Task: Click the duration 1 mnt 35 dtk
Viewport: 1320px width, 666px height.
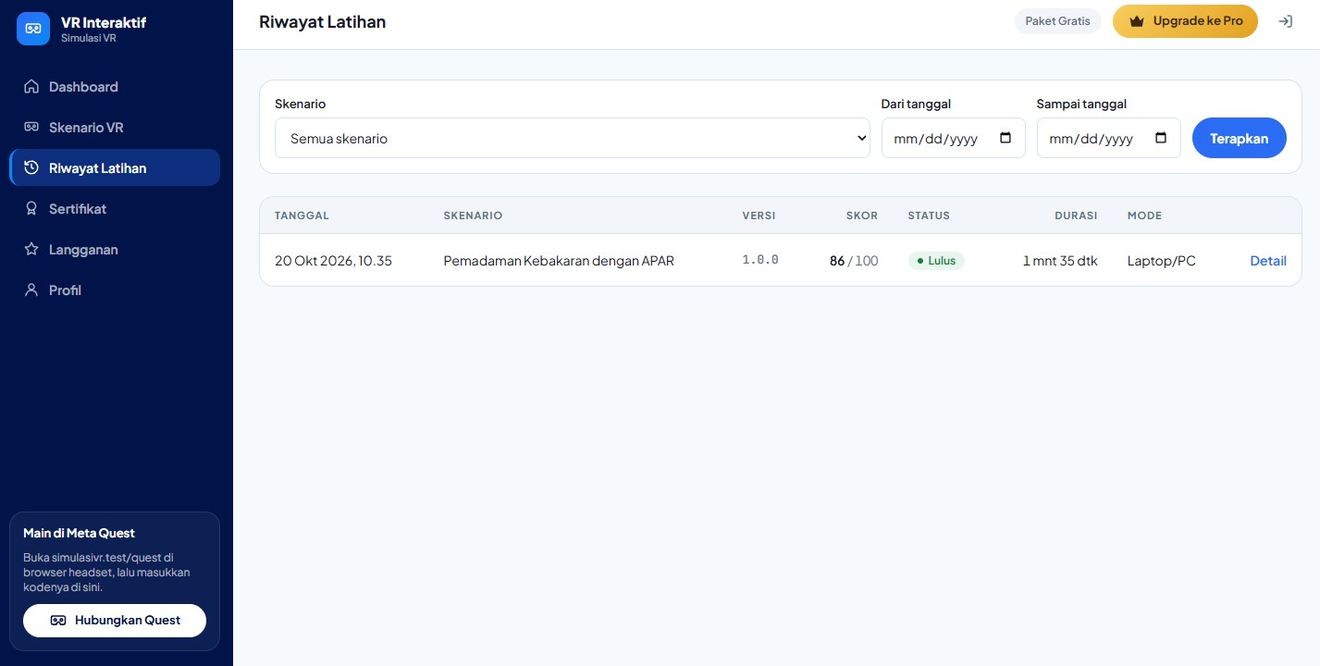Action: [1060, 261]
